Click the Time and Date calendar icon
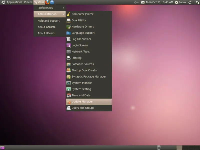This screenshot has height=150, width=200. pos(68,95)
